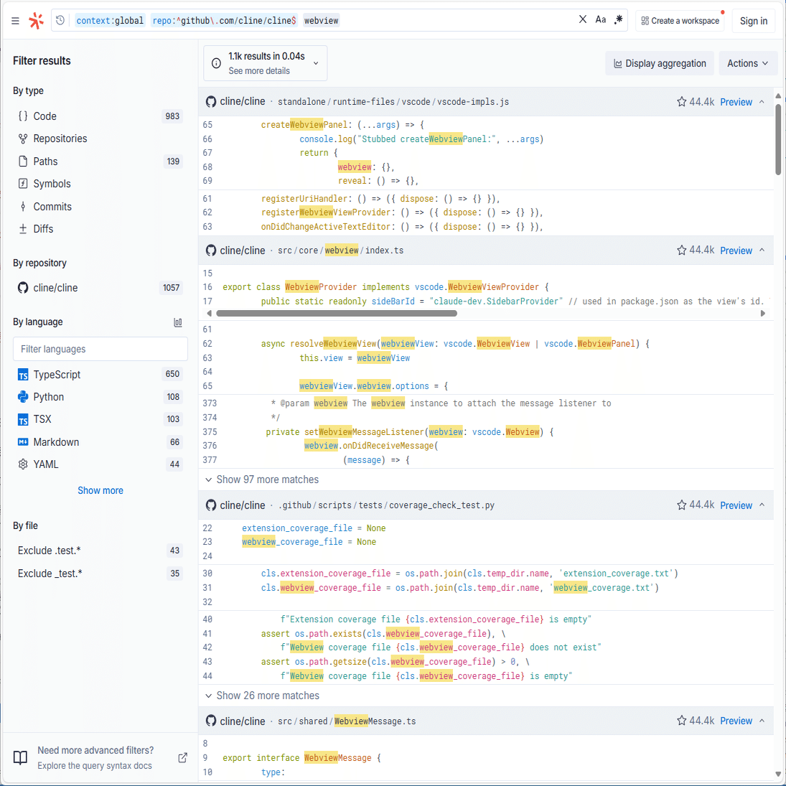Click the results vertical scrollbar thumb
This screenshot has width=786, height=786.
point(778,139)
